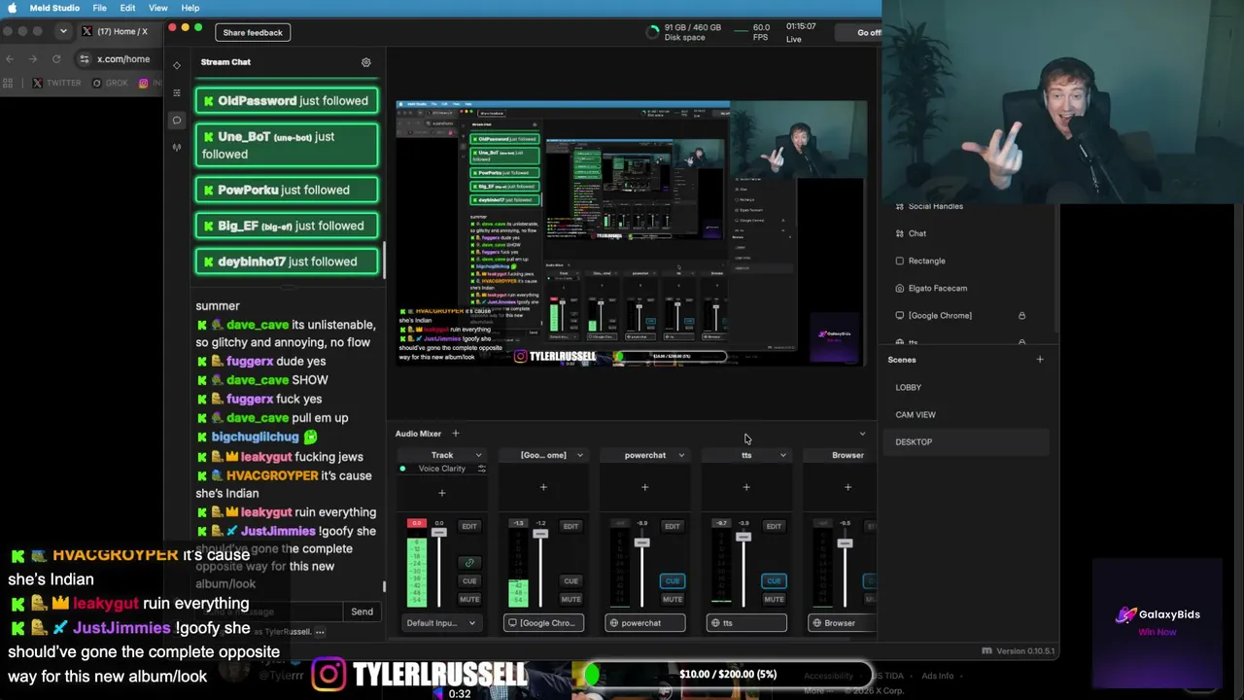Image resolution: width=1244 pixels, height=700 pixels.
Task: Edit the Track channel
Action: click(x=469, y=527)
